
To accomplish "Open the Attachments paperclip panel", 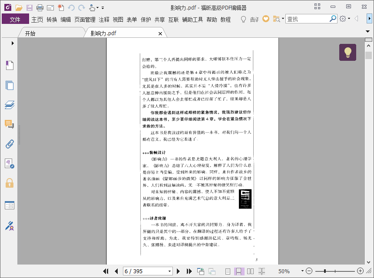I will (10, 144).
